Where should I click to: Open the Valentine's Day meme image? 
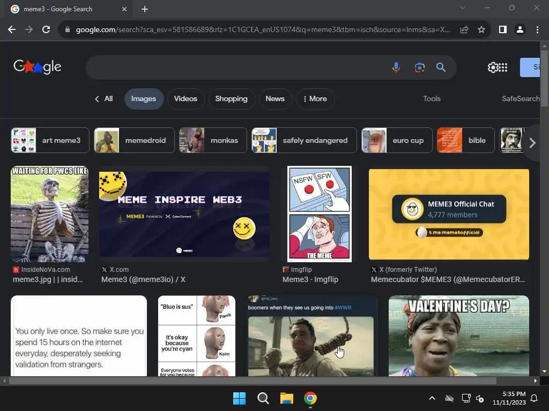[x=459, y=336]
